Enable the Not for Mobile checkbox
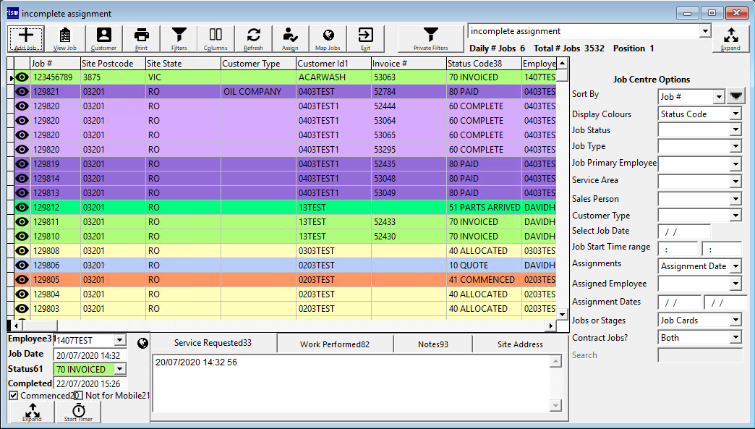This screenshot has height=429, width=755. coord(78,396)
